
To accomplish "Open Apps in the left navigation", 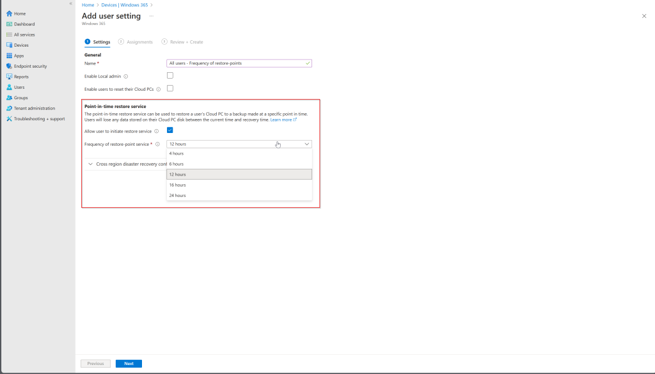I will tap(19, 56).
